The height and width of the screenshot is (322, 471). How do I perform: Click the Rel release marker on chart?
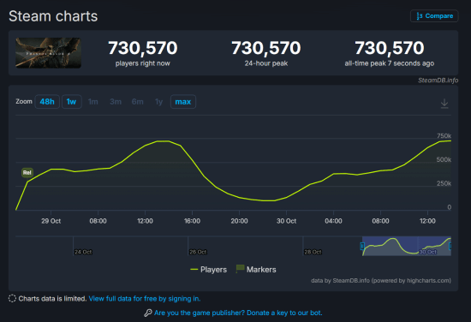27,172
